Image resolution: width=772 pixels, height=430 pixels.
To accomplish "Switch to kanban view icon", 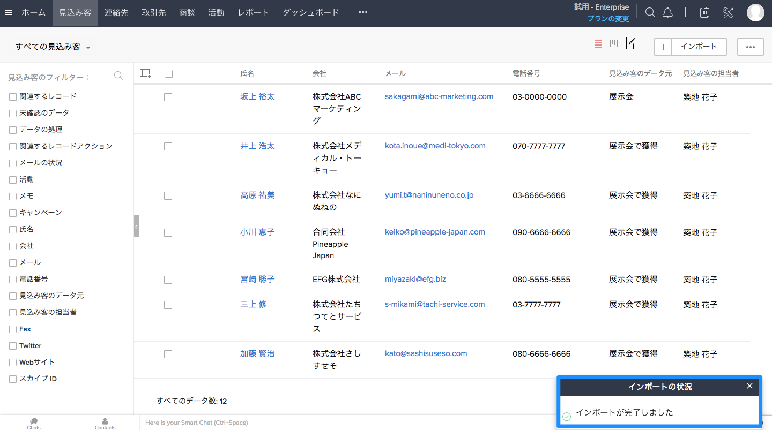I will click(614, 44).
